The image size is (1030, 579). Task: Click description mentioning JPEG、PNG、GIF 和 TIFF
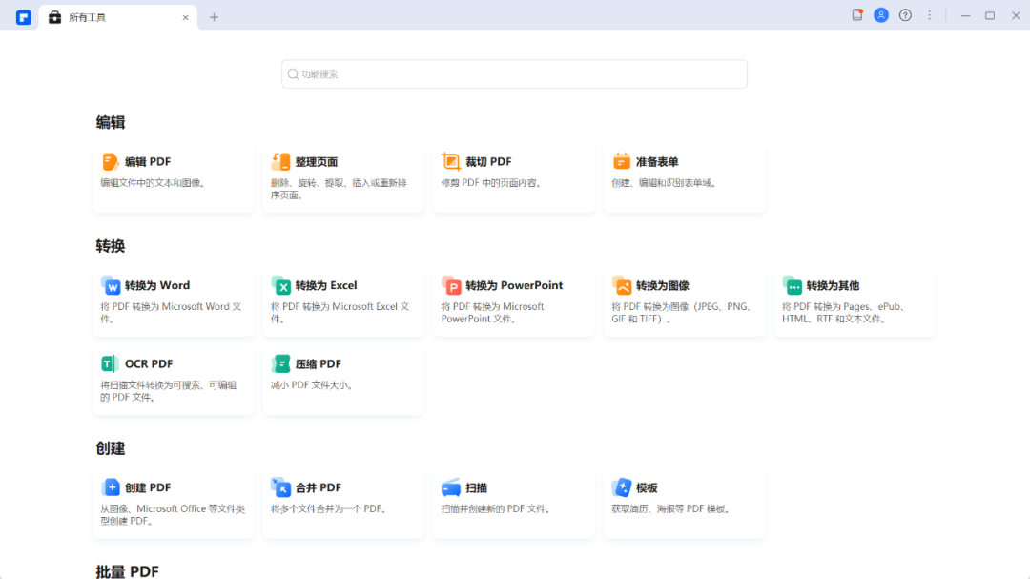[x=682, y=312]
